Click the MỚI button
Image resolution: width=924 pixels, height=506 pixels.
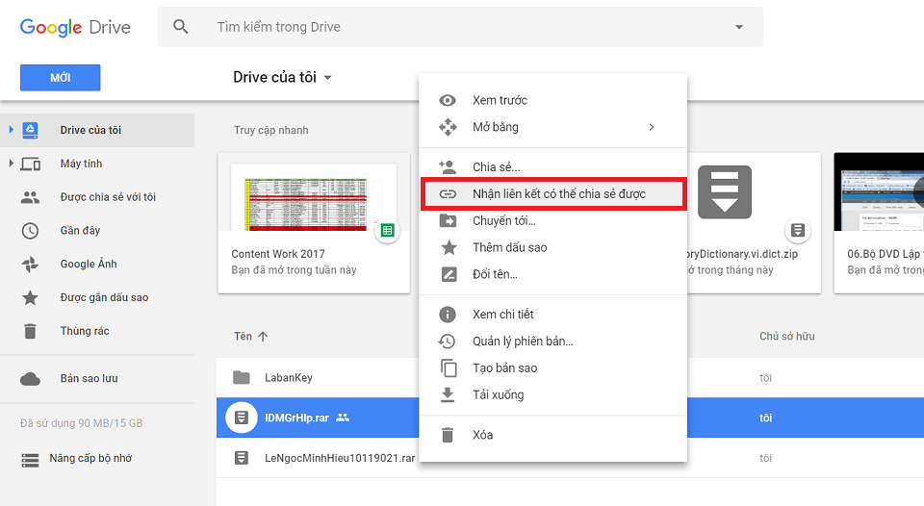tap(60, 78)
